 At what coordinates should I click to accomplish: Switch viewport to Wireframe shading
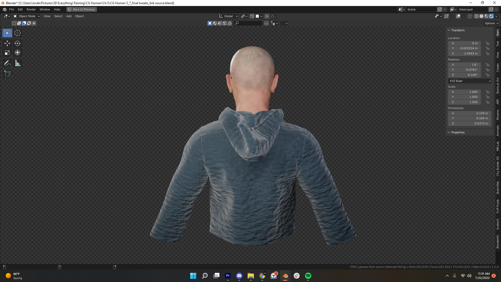click(476, 16)
